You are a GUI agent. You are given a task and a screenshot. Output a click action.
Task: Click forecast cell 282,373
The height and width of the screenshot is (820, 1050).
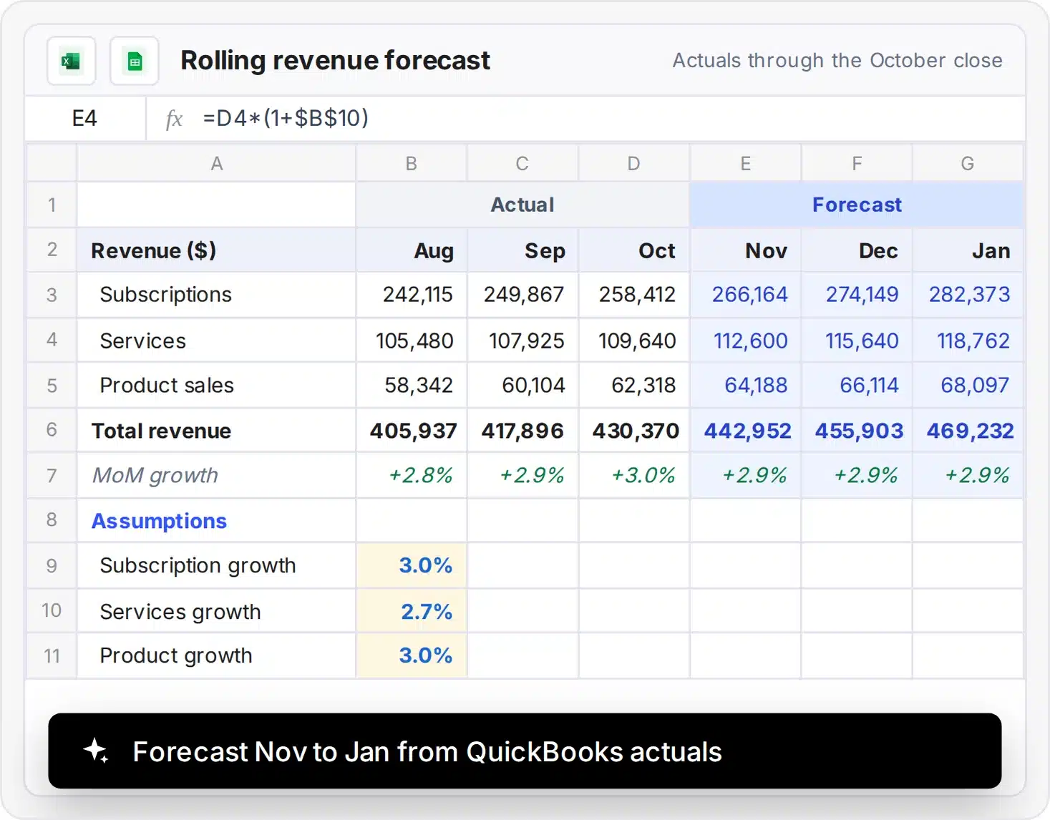(x=968, y=295)
